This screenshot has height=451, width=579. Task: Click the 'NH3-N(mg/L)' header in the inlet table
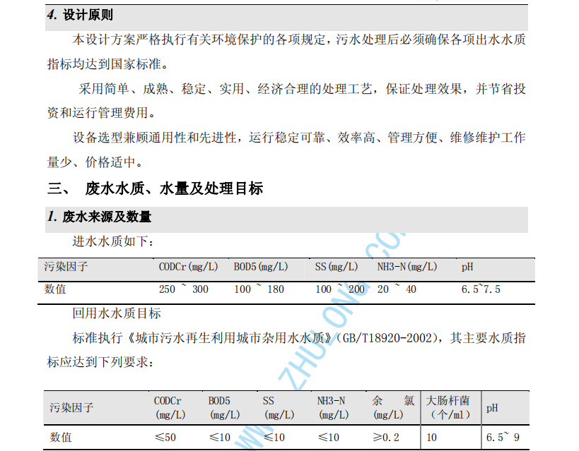point(407,267)
